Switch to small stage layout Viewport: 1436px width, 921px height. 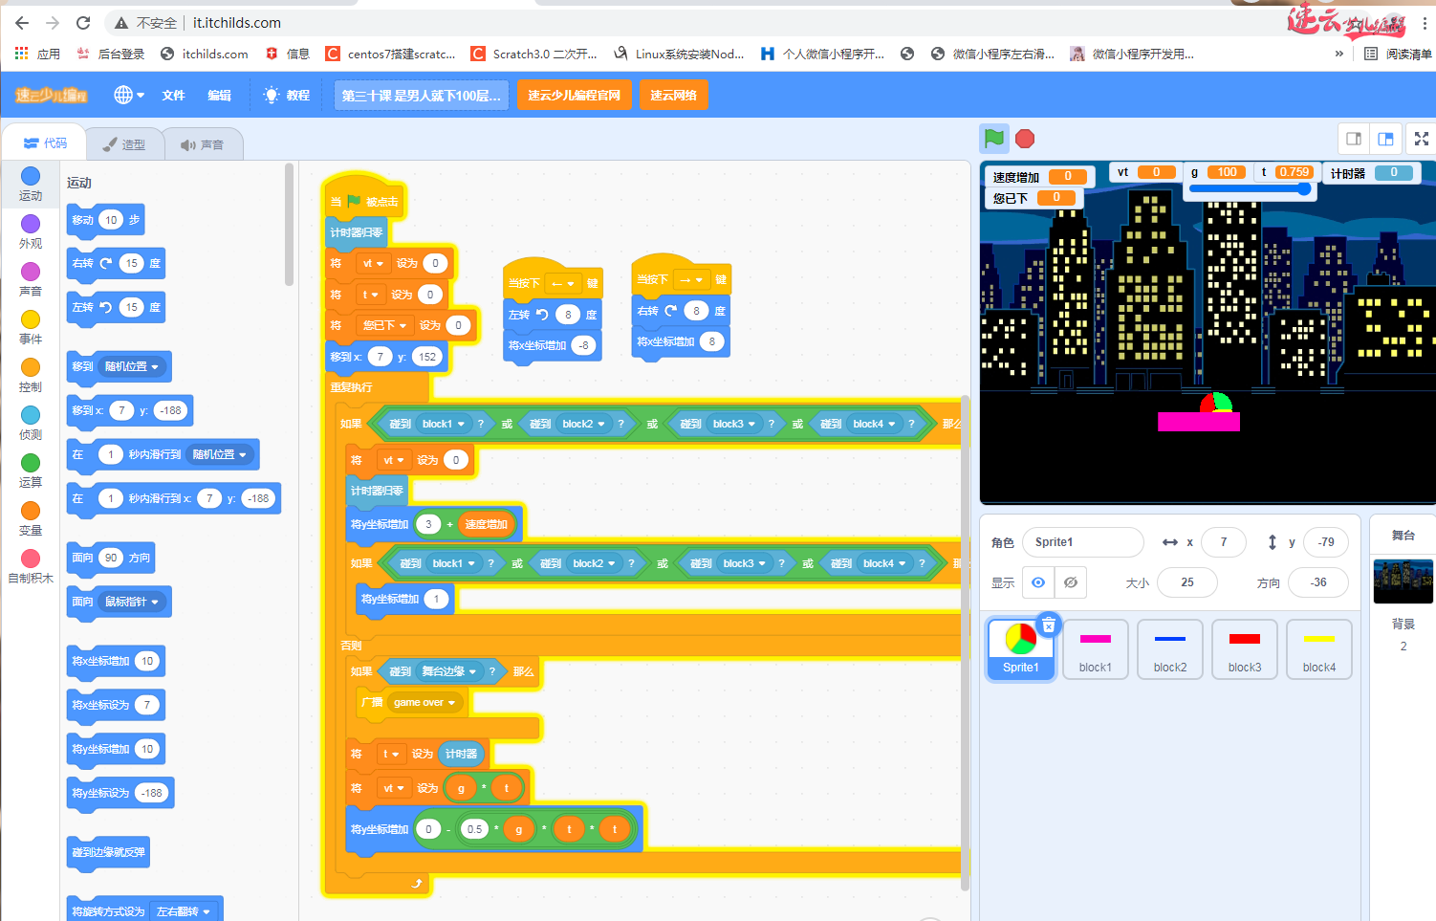click(x=1354, y=139)
